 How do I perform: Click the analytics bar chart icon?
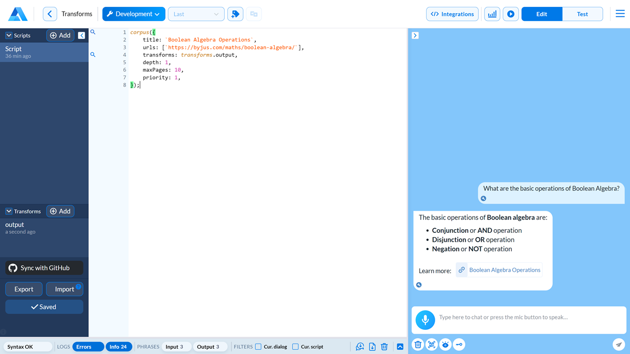point(492,14)
